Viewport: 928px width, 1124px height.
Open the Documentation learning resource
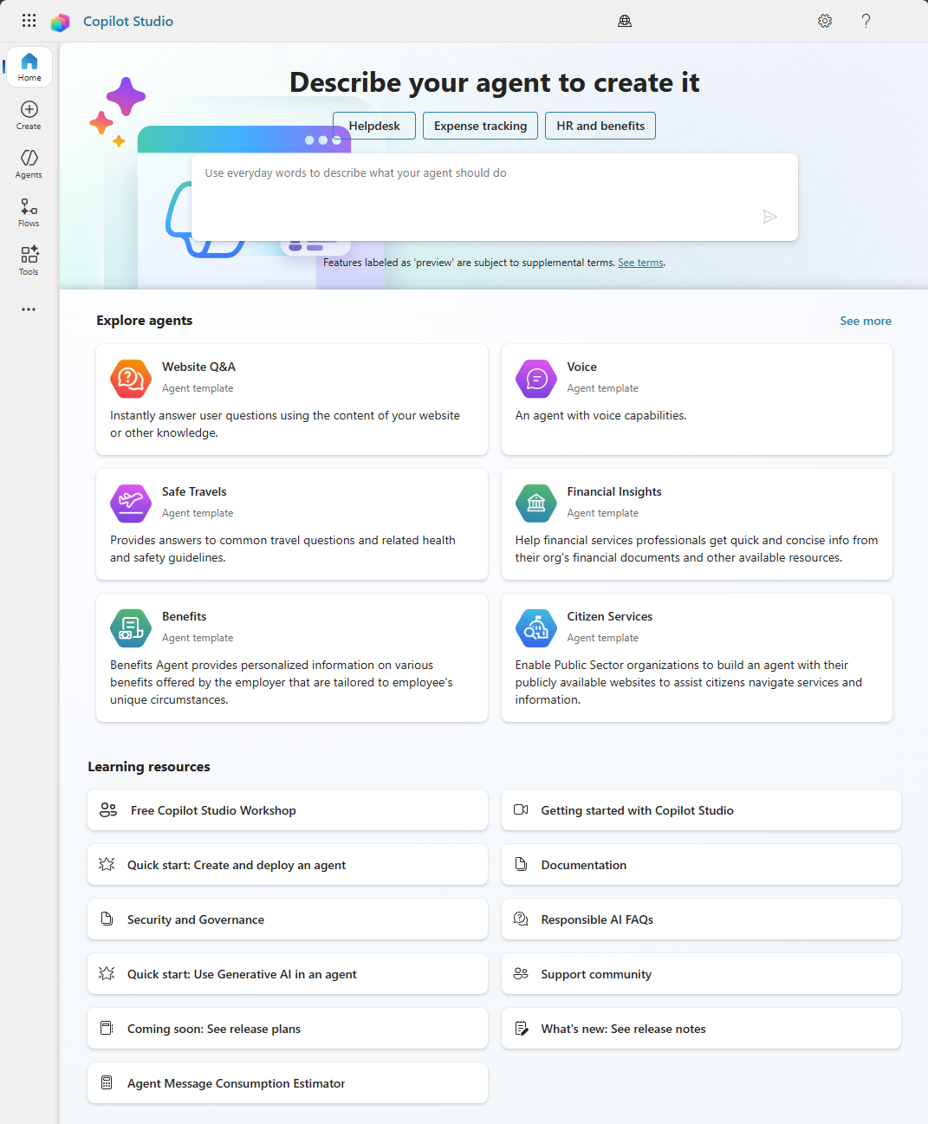[x=701, y=864]
